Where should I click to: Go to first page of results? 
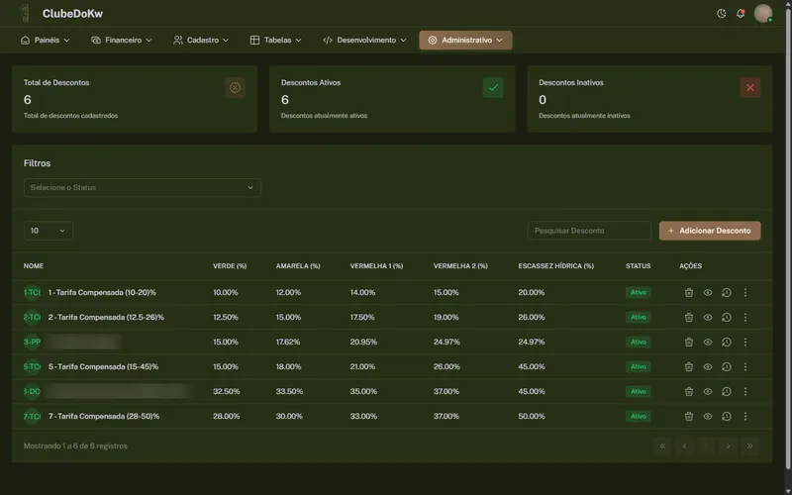tap(662, 446)
